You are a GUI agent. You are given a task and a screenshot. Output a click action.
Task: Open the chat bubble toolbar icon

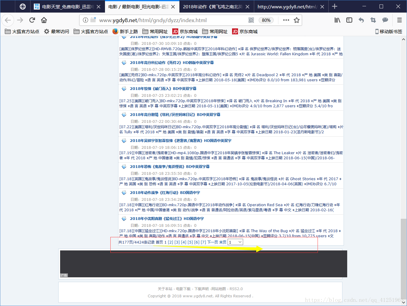click(x=385, y=20)
